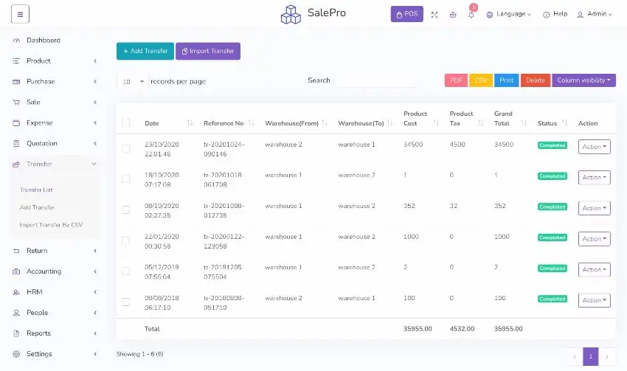627x371 pixels.
Task: Sort by the Date column arrows
Action: (x=190, y=123)
